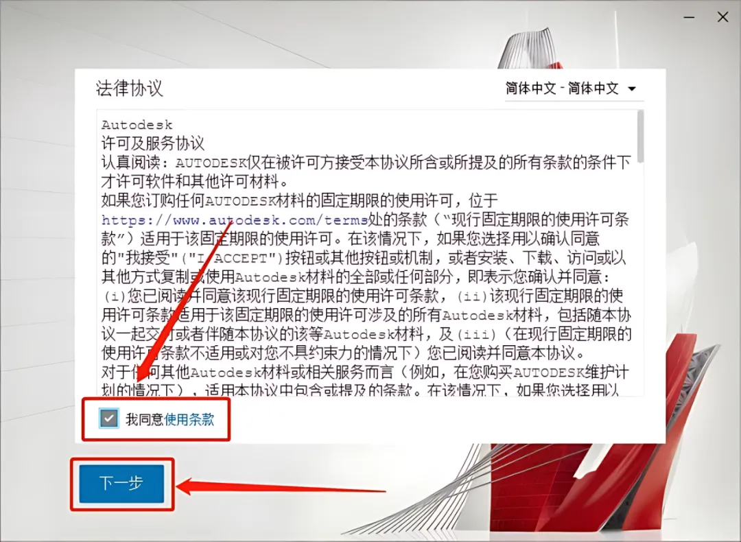Open the https://www.autodesk.com/terms link
The height and width of the screenshot is (542, 741).
[x=235, y=220]
